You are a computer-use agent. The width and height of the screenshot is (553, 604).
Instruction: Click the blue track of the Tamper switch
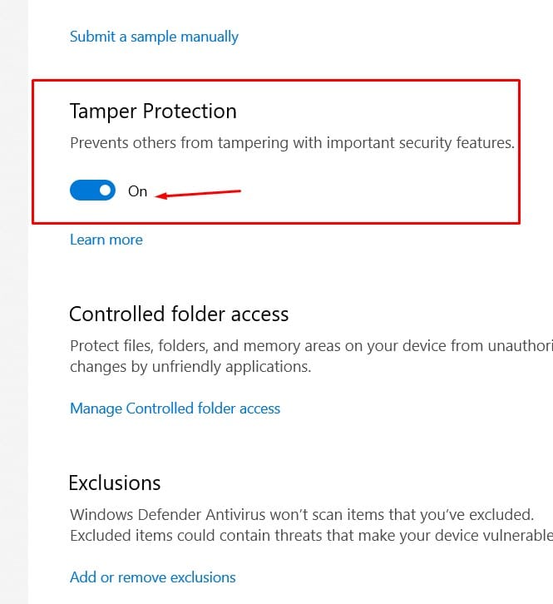[81, 191]
